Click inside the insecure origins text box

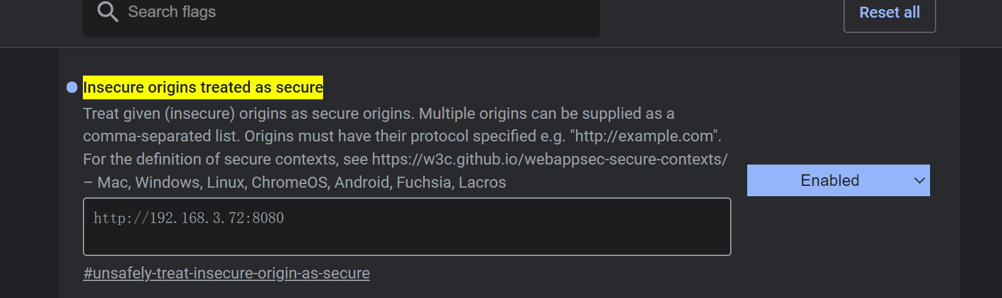click(x=407, y=227)
